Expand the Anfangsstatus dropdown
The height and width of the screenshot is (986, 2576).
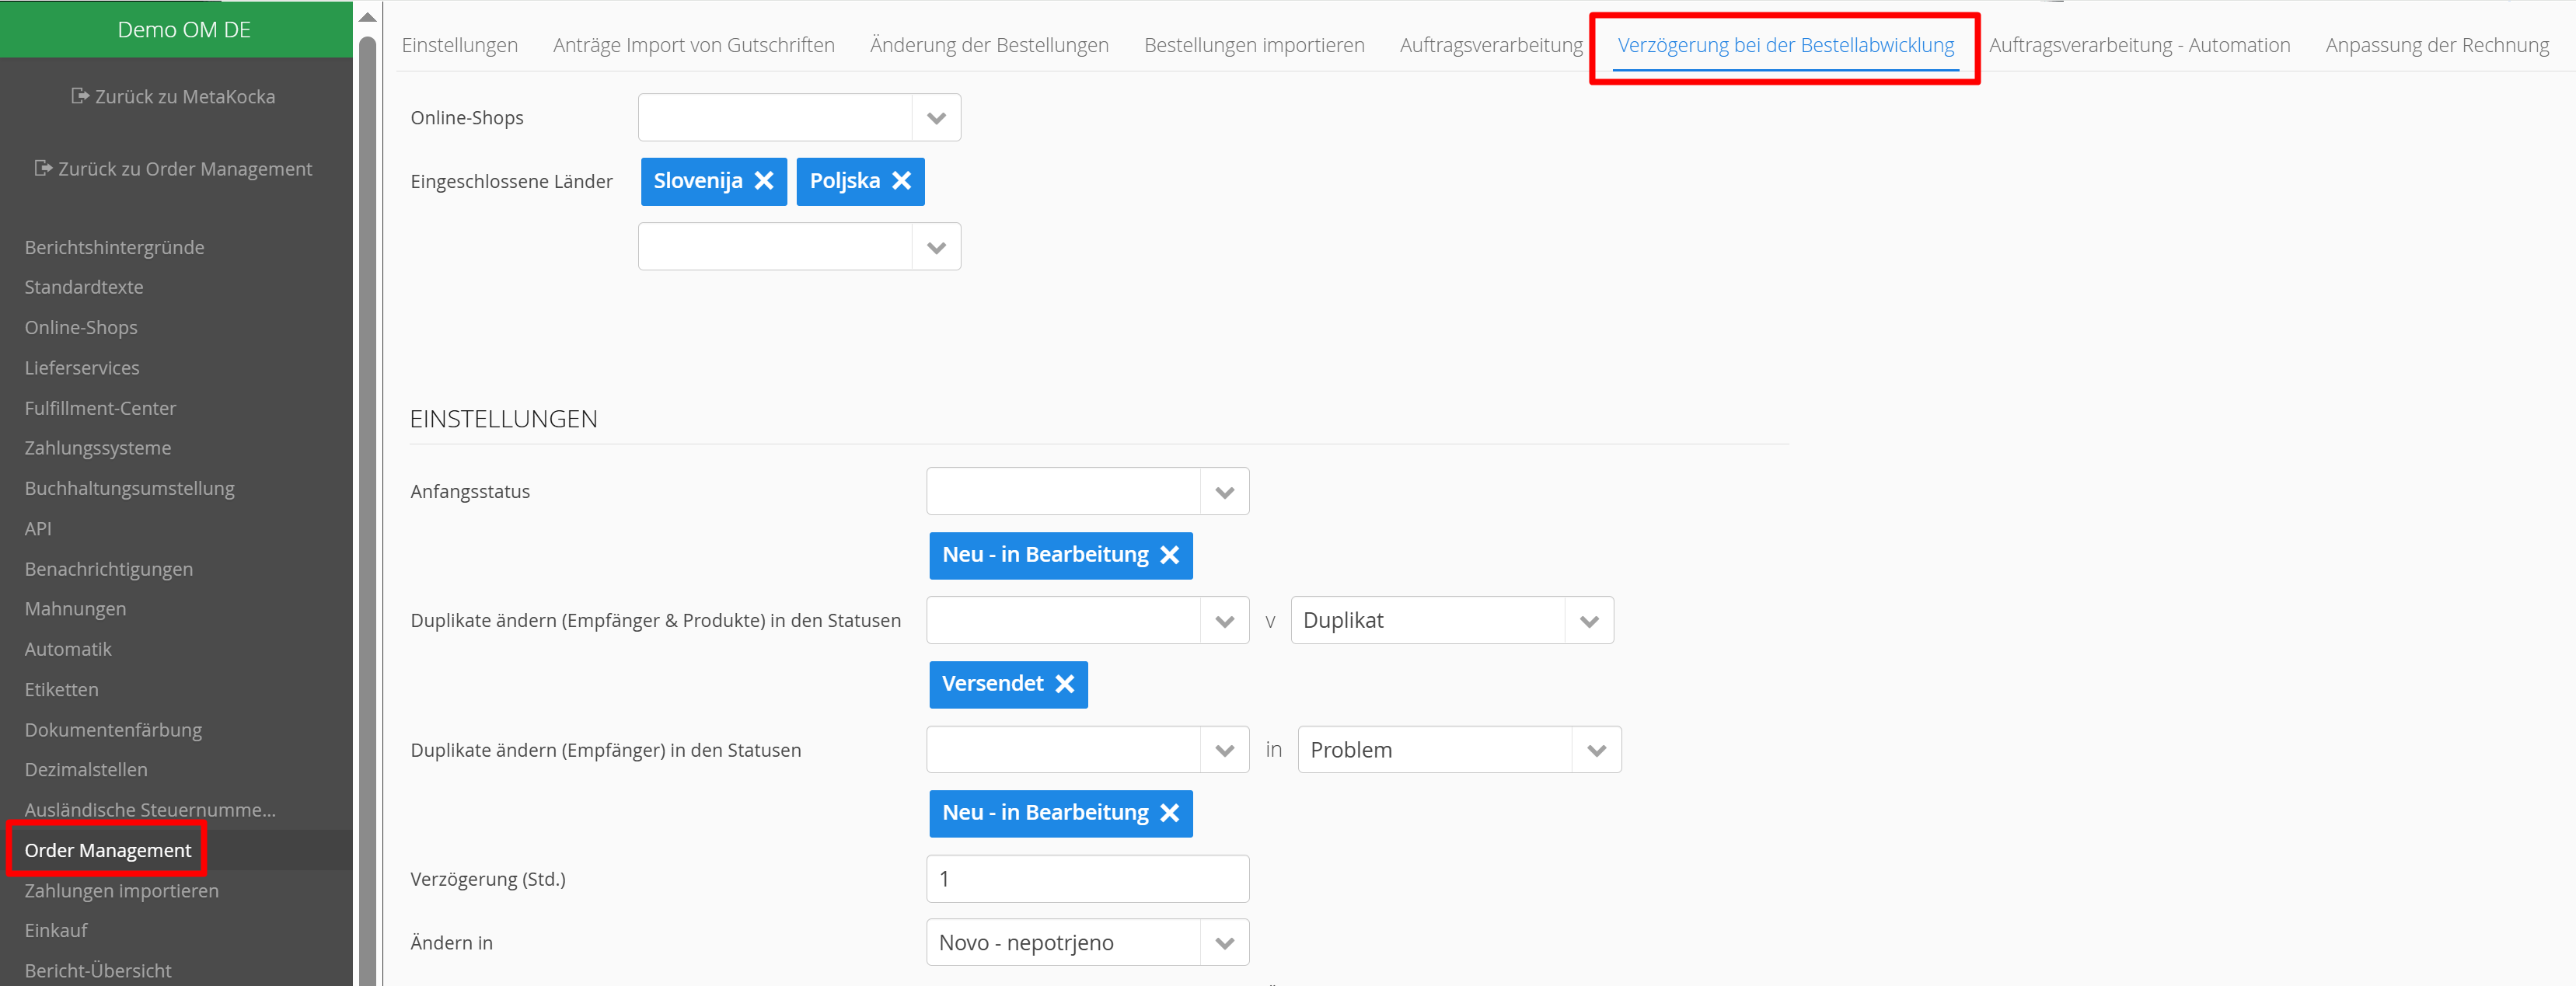click(1224, 492)
